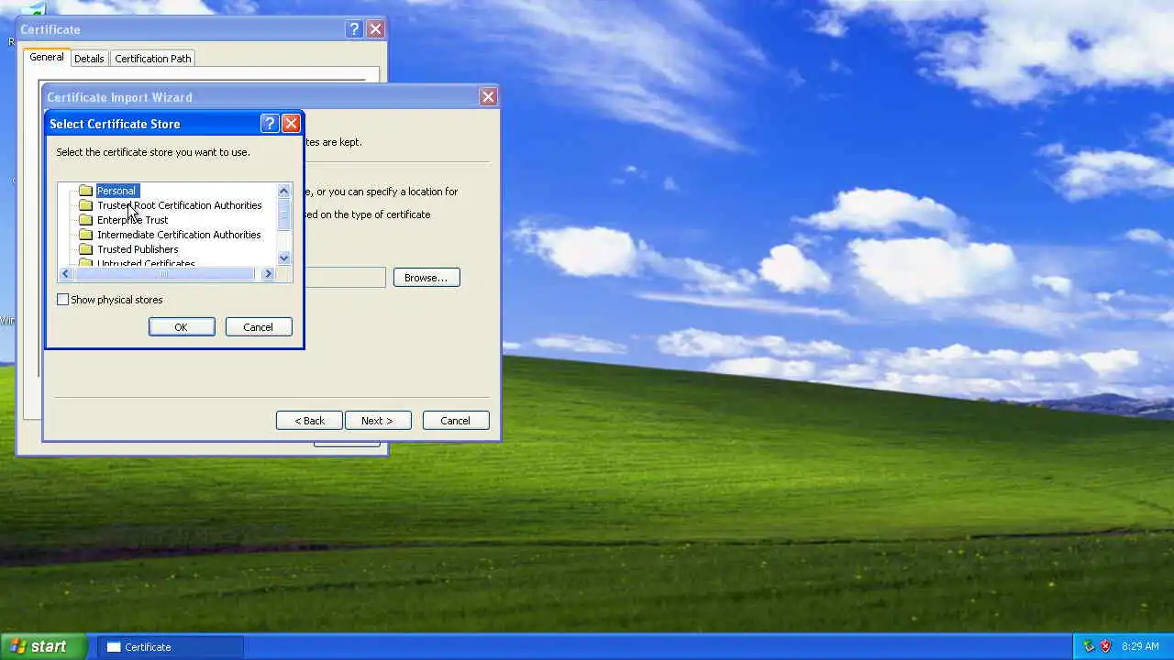Click the store list scroll right arrow
Screen dimensions: 1174x660
coord(268,274)
